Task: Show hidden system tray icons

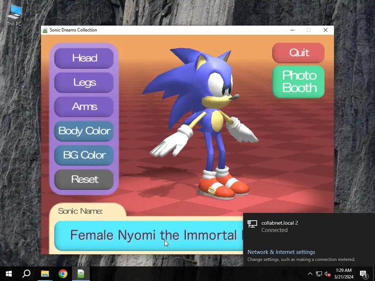Action: point(310,274)
